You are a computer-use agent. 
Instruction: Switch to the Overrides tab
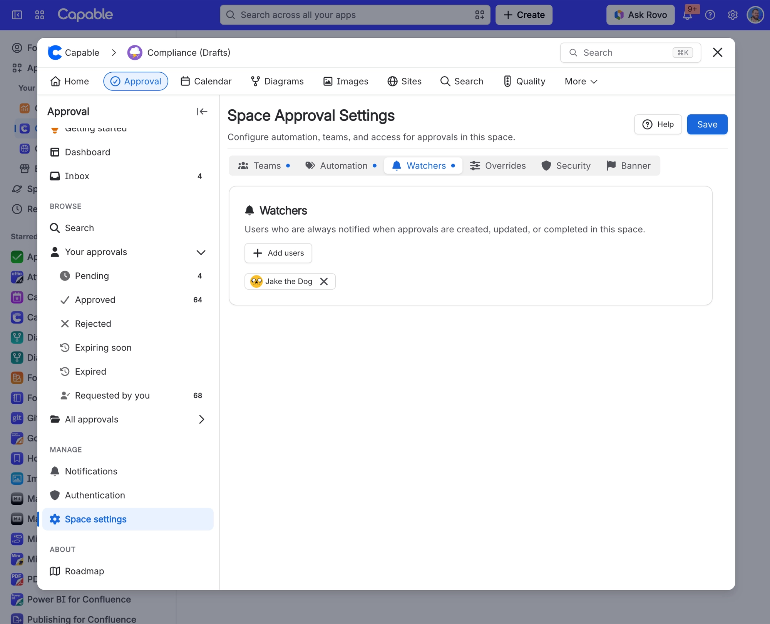pyautogui.click(x=498, y=166)
